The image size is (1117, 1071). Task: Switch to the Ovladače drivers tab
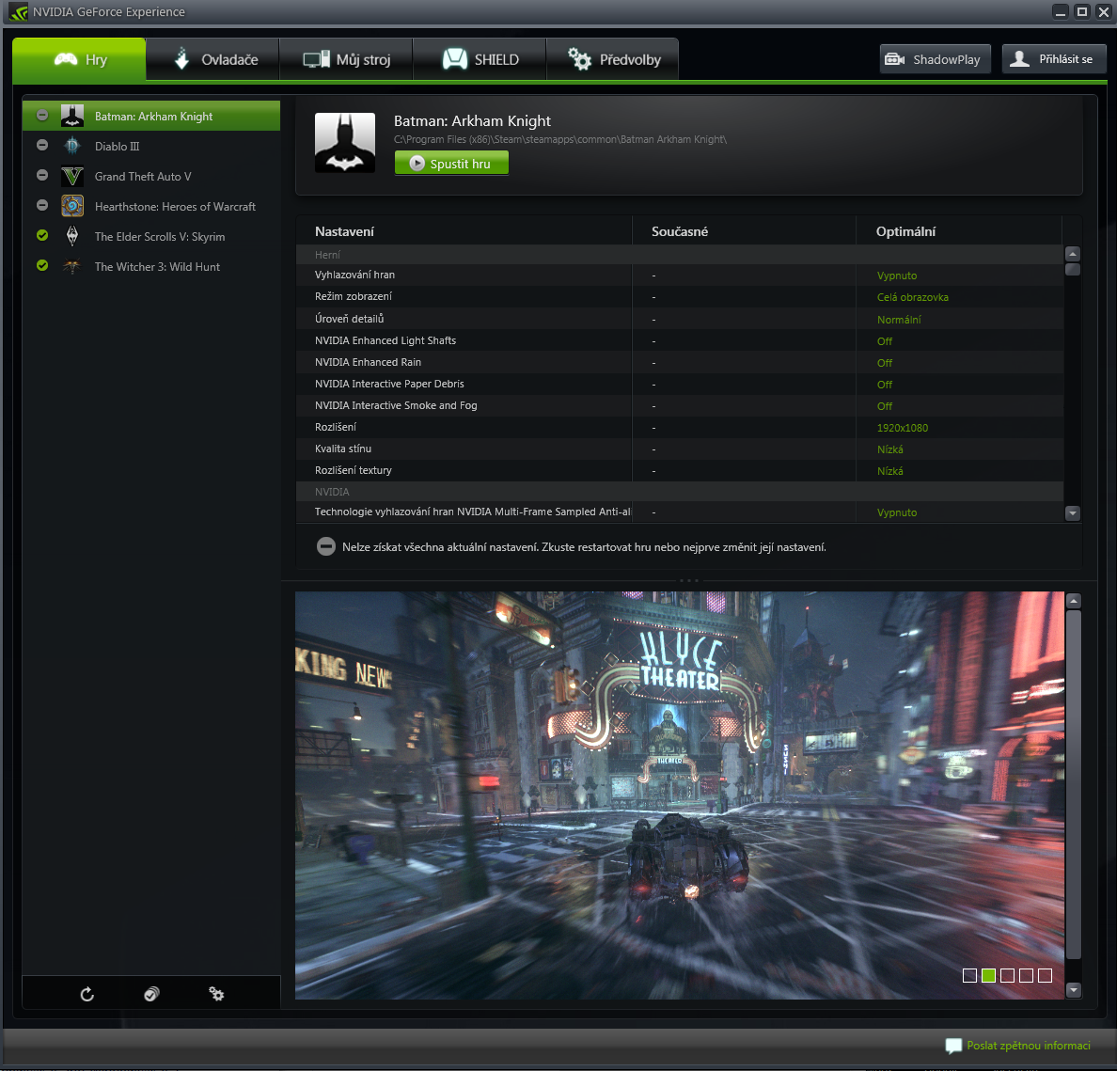point(212,60)
